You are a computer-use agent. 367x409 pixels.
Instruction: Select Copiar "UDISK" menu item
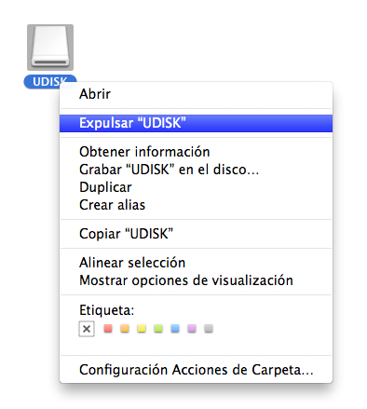click(x=196, y=234)
